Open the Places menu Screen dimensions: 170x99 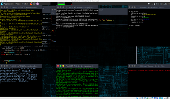tap(18, 4)
